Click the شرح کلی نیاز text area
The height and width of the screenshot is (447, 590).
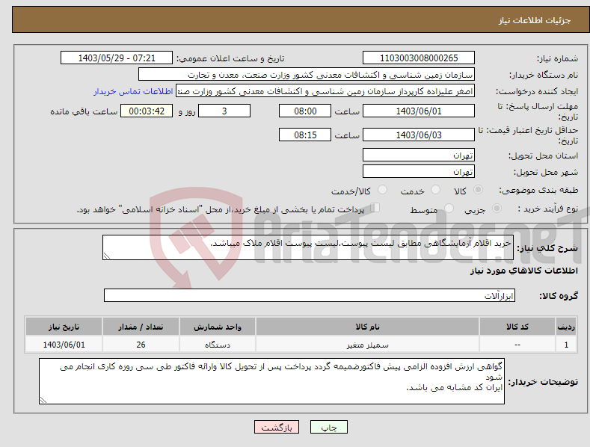pos(308,247)
